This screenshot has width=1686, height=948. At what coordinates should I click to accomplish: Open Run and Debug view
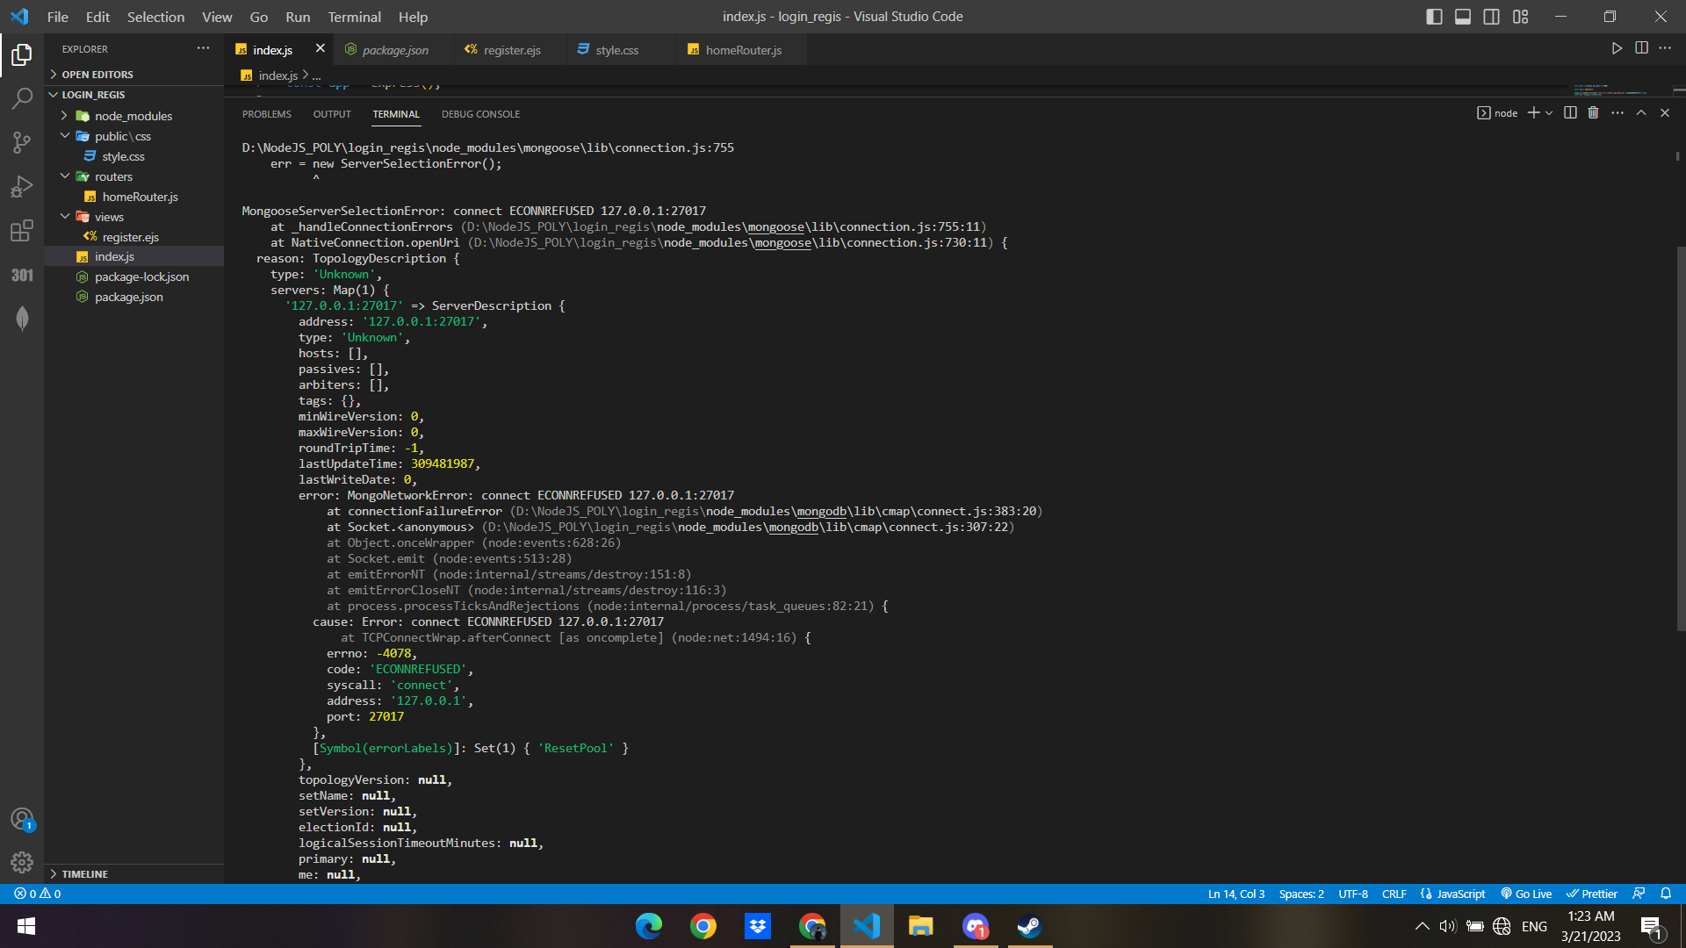click(22, 186)
